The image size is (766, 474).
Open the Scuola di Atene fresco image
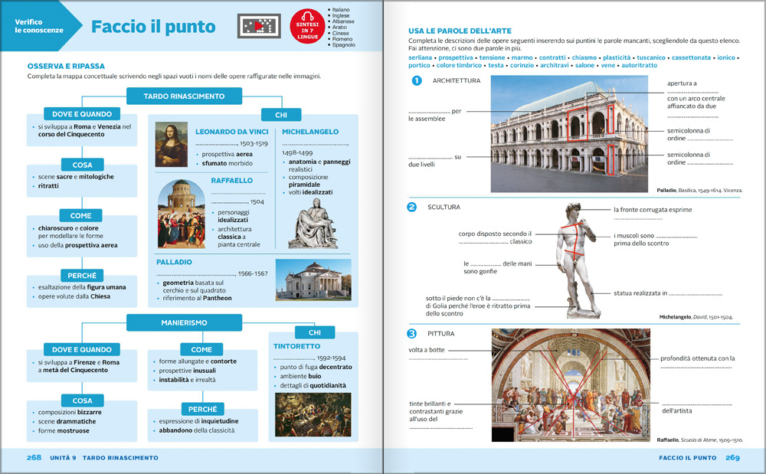pyautogui.click(x=571, y=385)
